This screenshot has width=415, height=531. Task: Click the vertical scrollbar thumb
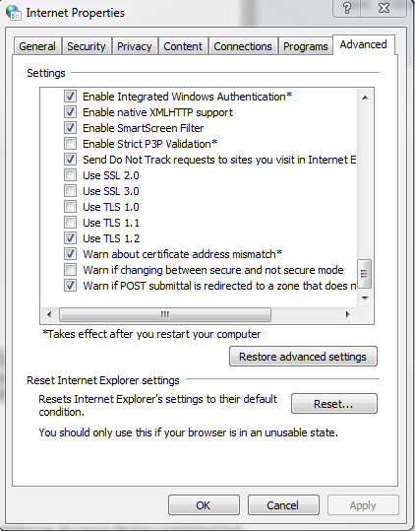click(365, 274)
